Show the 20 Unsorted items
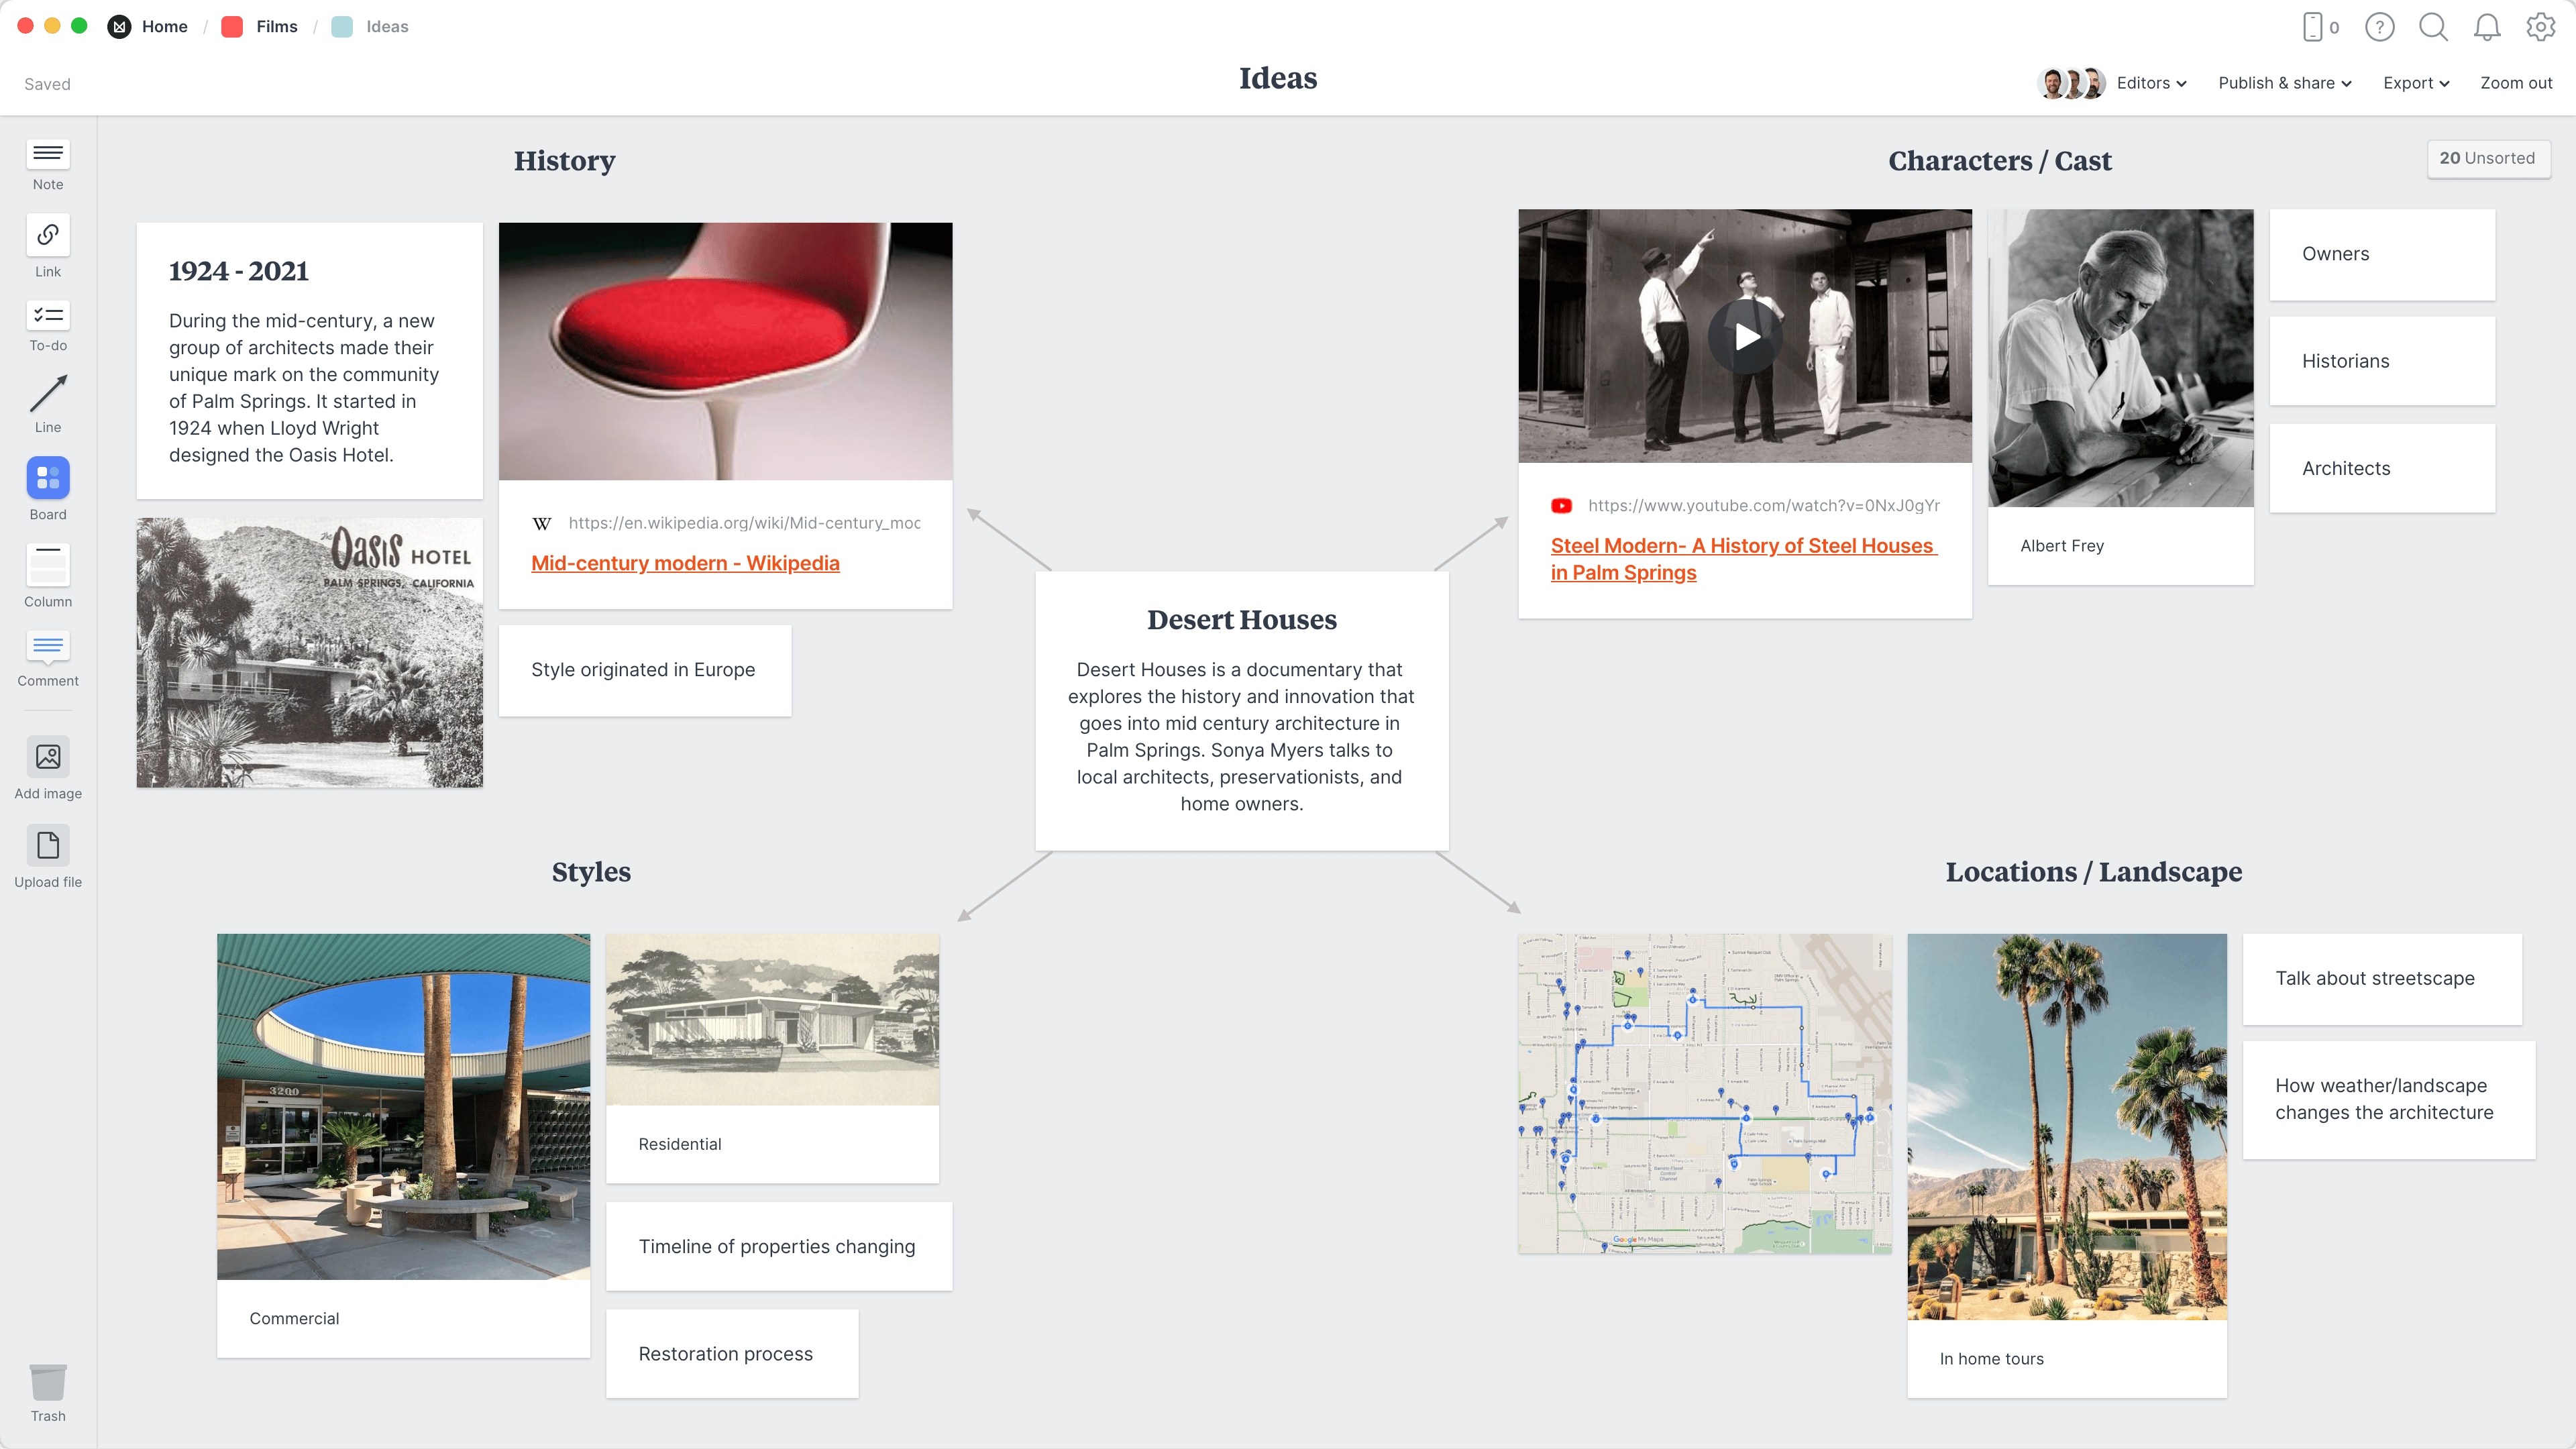Viewport: 2576px width, 1449px height. [2489, 158]
